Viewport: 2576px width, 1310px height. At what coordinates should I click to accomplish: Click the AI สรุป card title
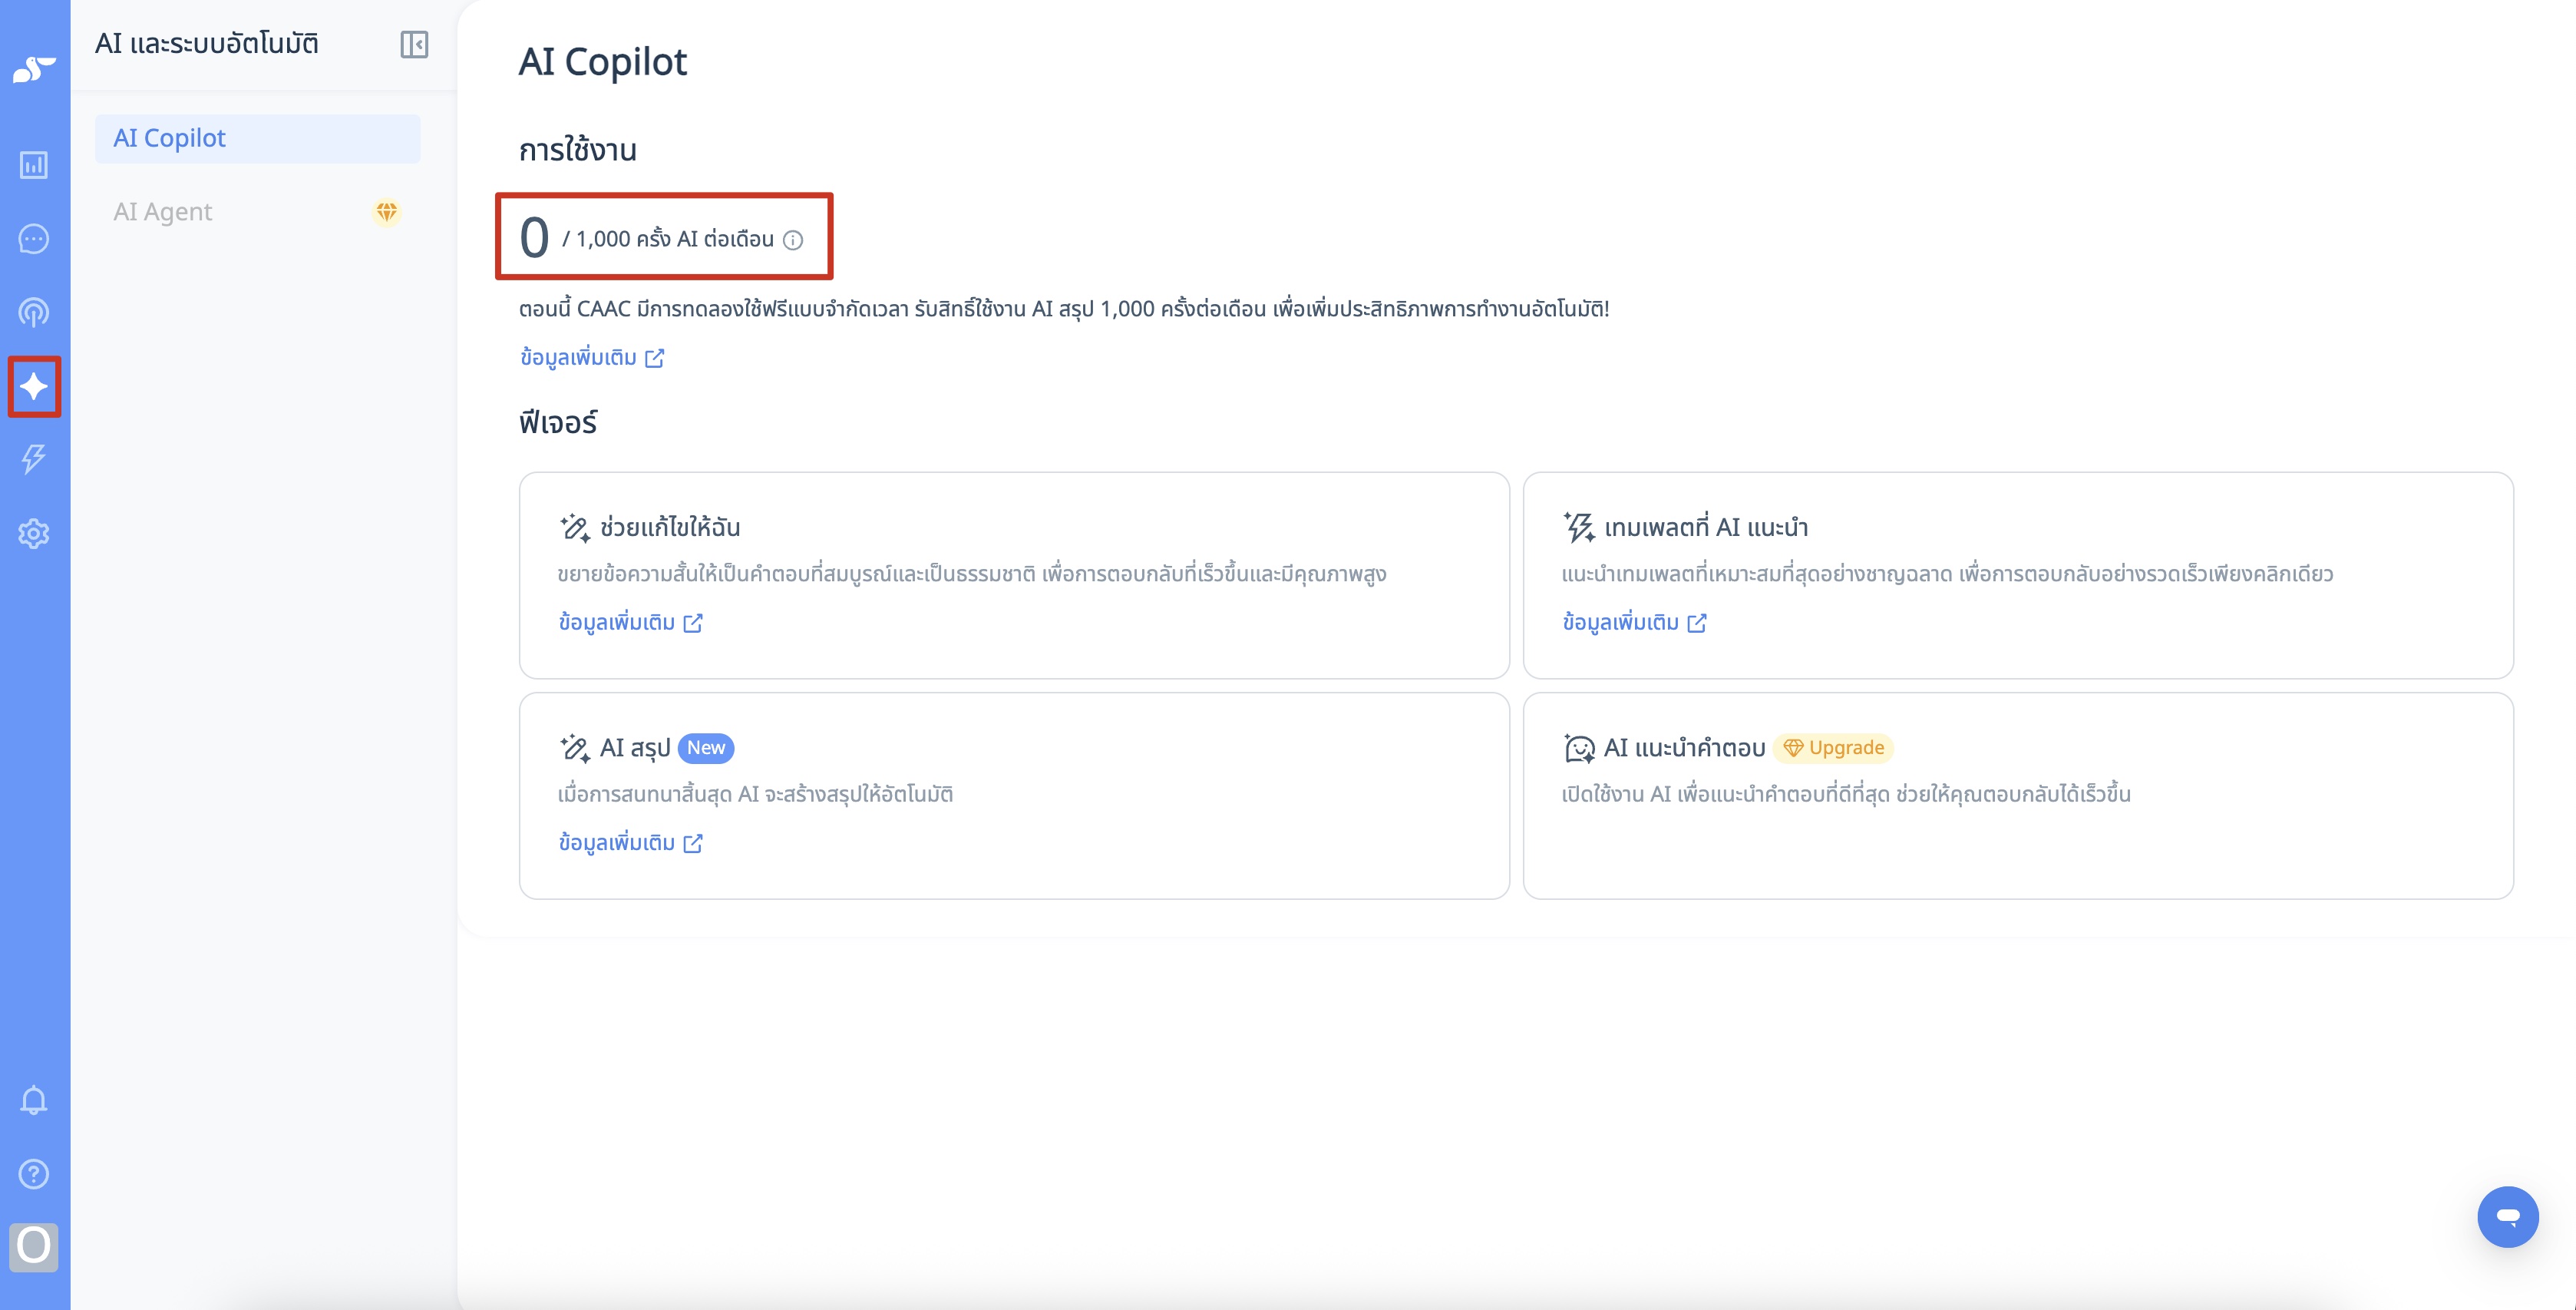(635, 748)
